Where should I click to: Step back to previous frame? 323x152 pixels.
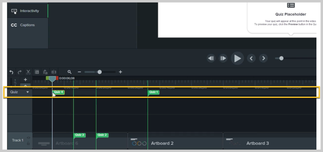pyautogui.click(x=211, y=58)
